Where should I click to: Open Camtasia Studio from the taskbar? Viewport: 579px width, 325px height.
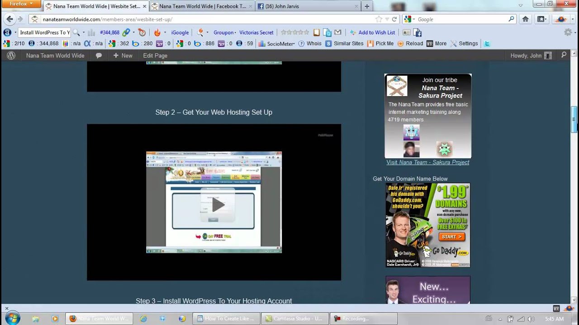295,319
